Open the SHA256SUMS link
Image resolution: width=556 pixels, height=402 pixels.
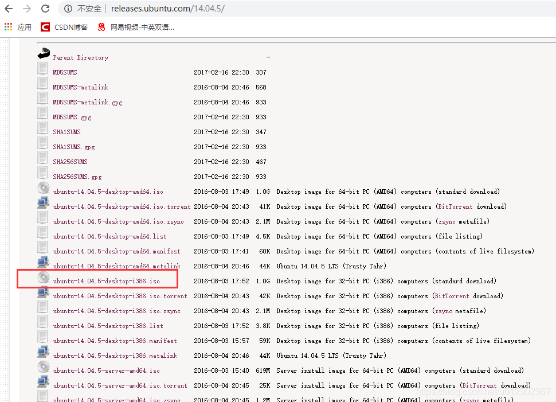(70, 162)
